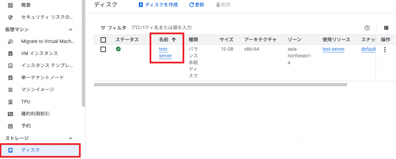Click the ディスク sidebar icon
This screenshot has width=396, height=159.
[x=10, y=150]
